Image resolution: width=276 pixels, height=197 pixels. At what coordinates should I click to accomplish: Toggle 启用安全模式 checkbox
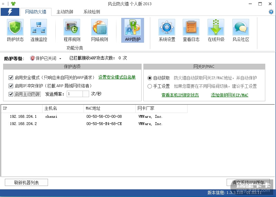coord(11,77)
